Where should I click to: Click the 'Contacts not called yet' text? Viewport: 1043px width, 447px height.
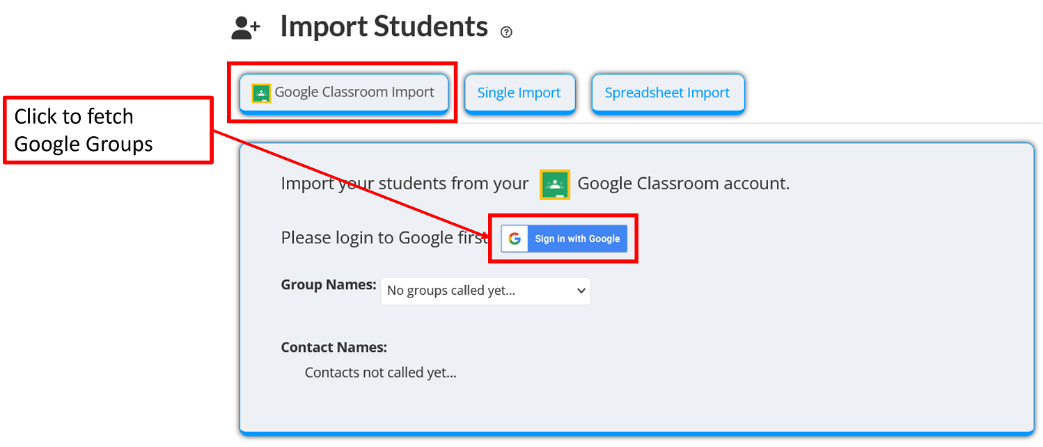tap(380, 372)
